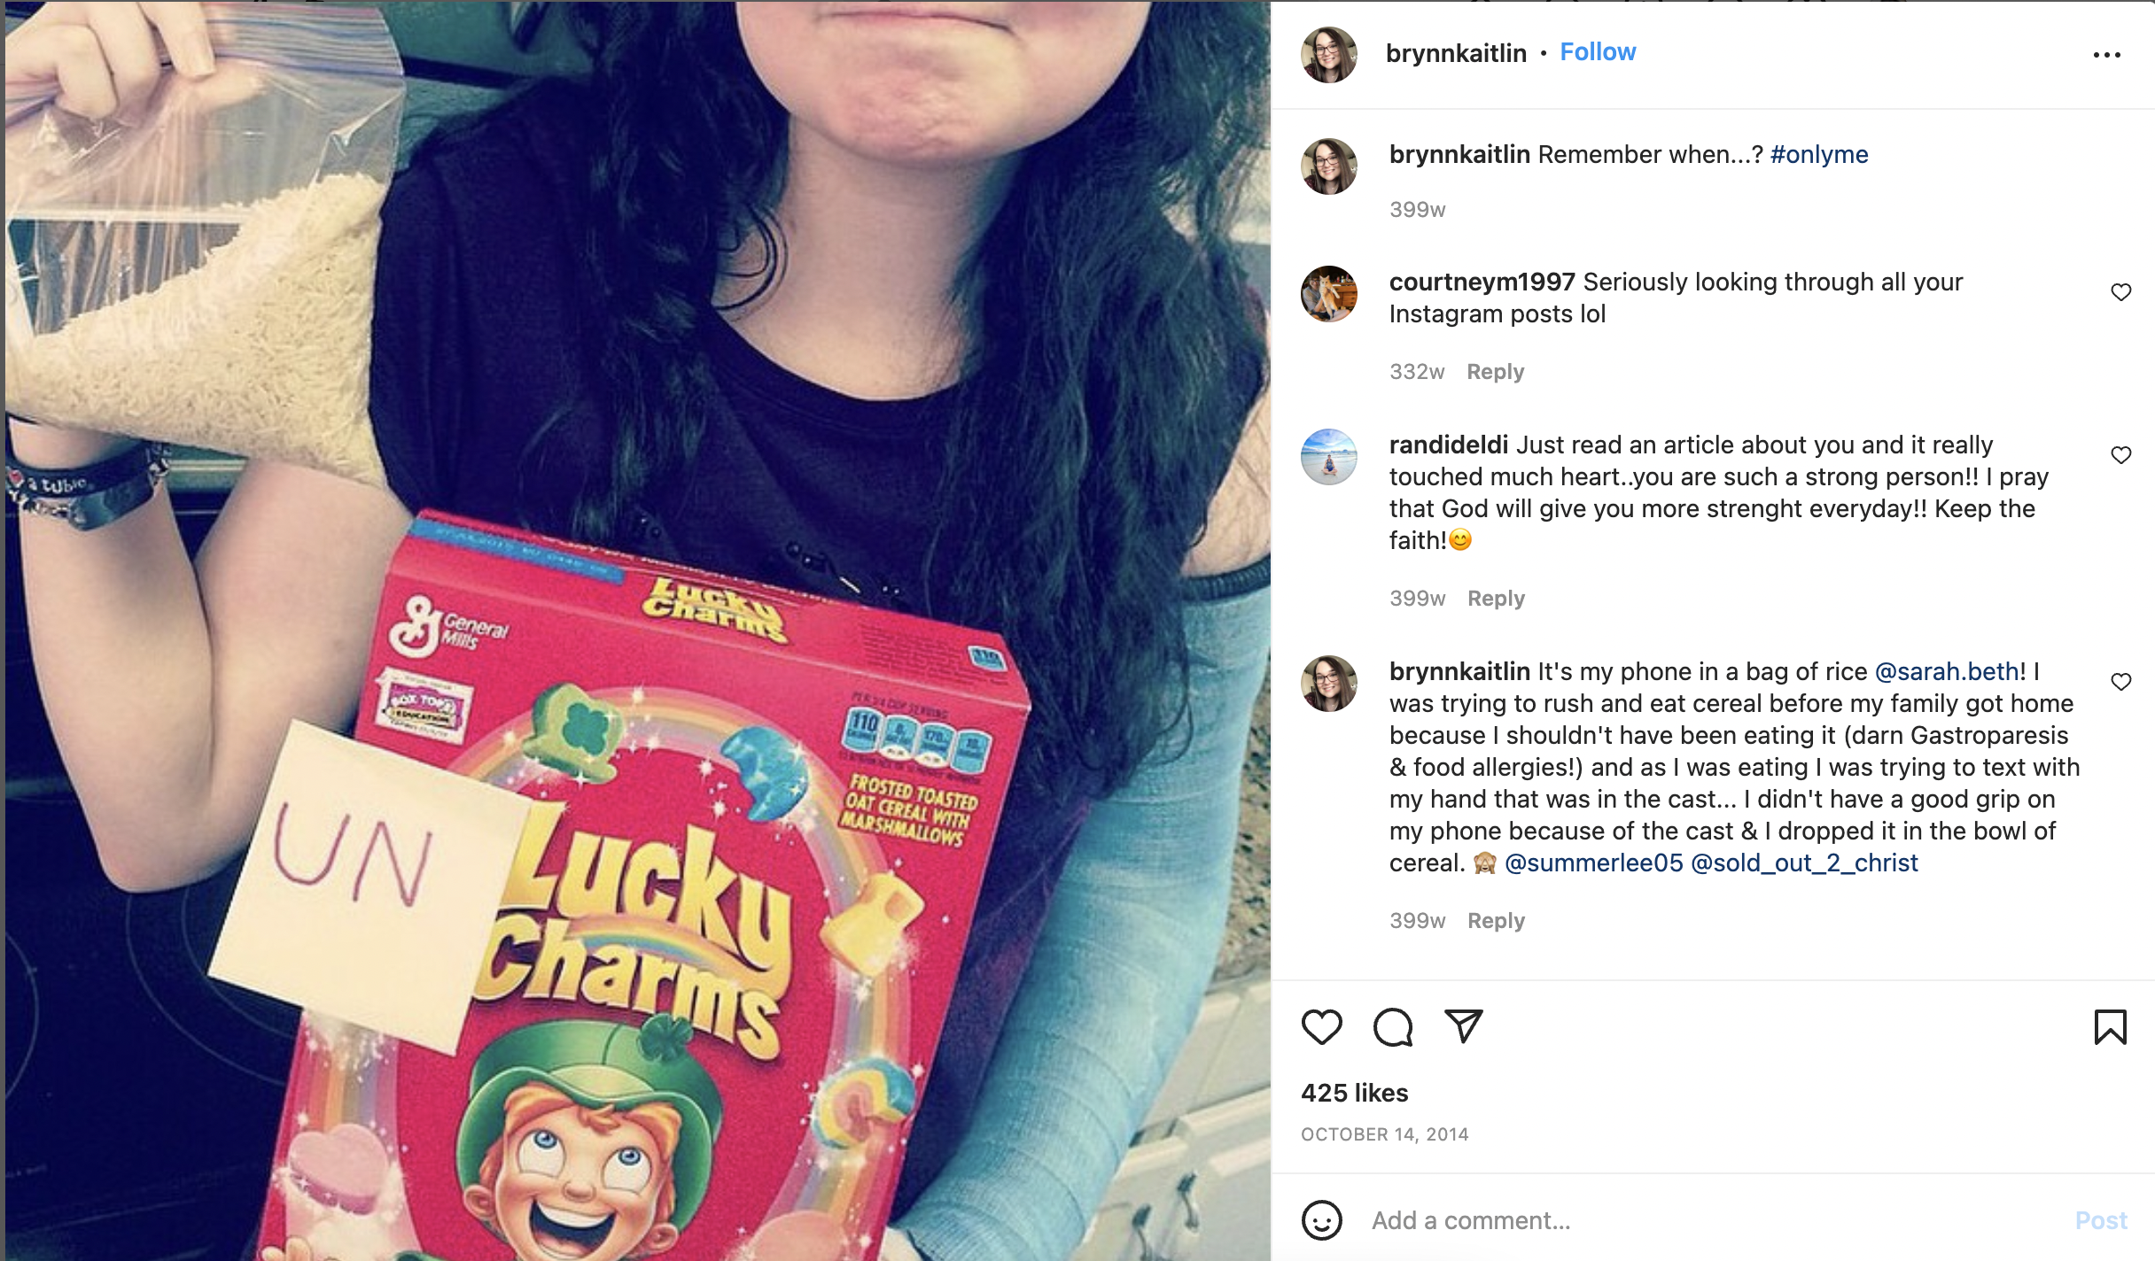Open the emoji picker smiley icon
Image resolution: width=2155 pixels, height=1261 pixels.
pyautogui.click(x=1321, y=1220)
